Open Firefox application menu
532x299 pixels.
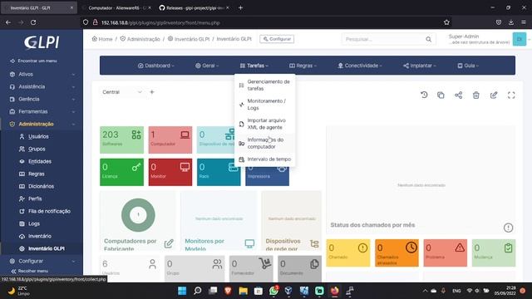pos(524,22)
